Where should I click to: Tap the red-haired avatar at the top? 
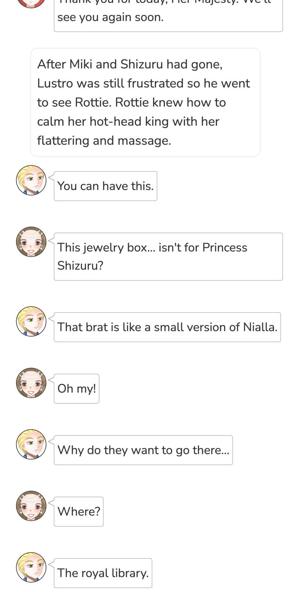pyautogui.click(x=31, y=3)
